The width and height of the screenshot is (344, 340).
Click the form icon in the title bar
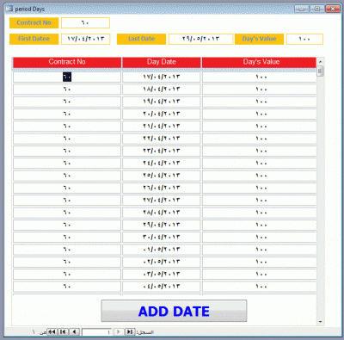[x=9, y=9]
